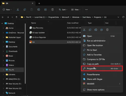
Task: Expand the Libraries node
Action: [x=3, y=75]
